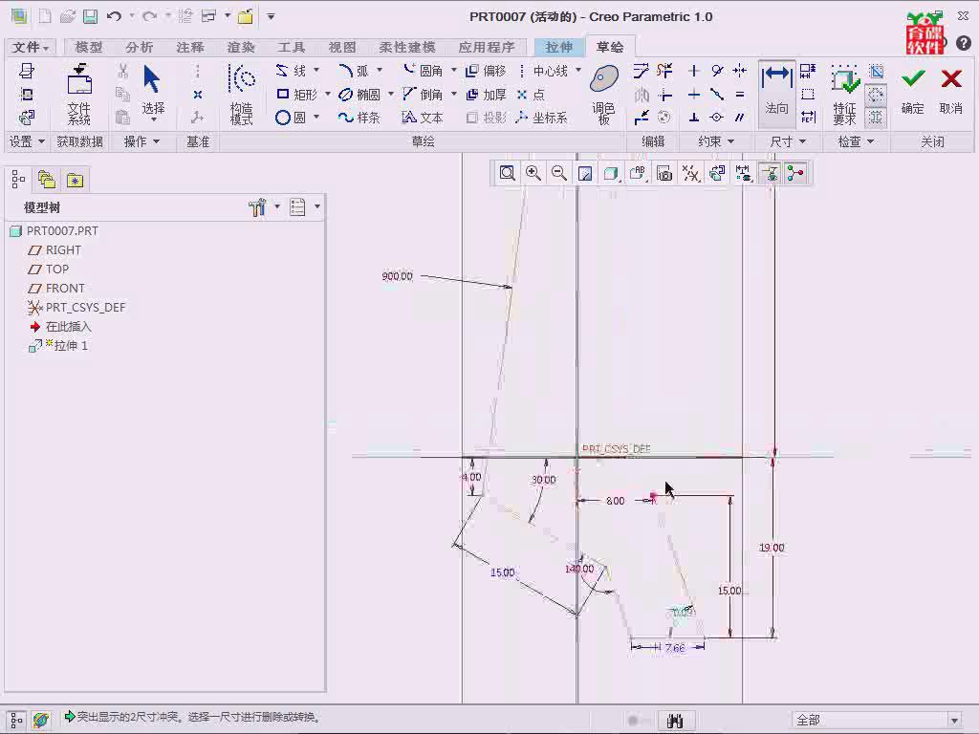Click the Equal constraint icon
The height and width of the screenshot is (734, 979).
tap(740, 95)
